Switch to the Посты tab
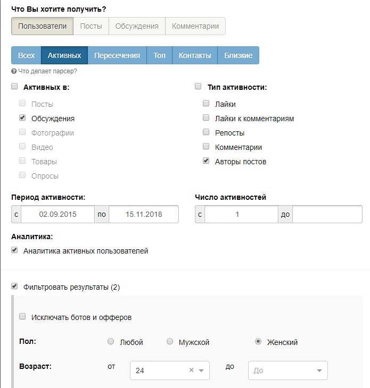 click(x=91, y=26)
